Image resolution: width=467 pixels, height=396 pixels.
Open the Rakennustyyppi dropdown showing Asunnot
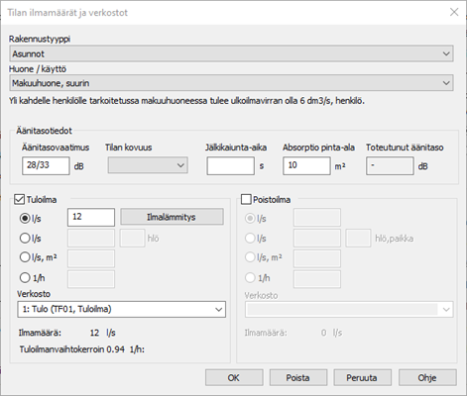(231, 53)
